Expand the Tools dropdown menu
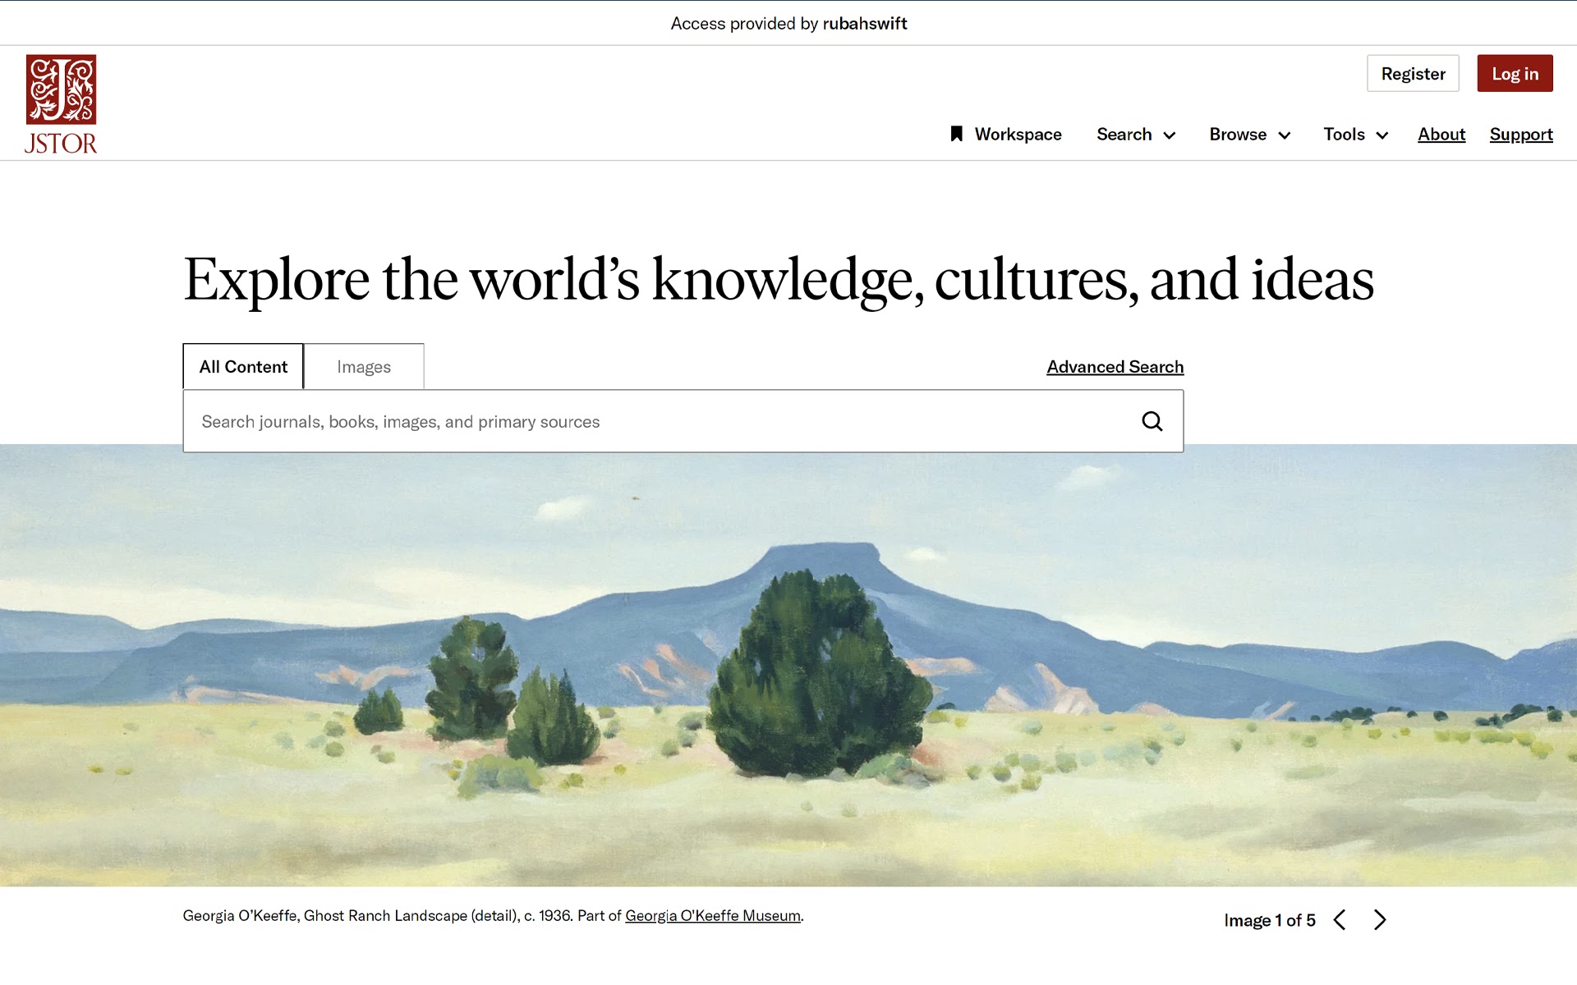This screenshot has height=985, width=1577. (x=1356, y=135)
